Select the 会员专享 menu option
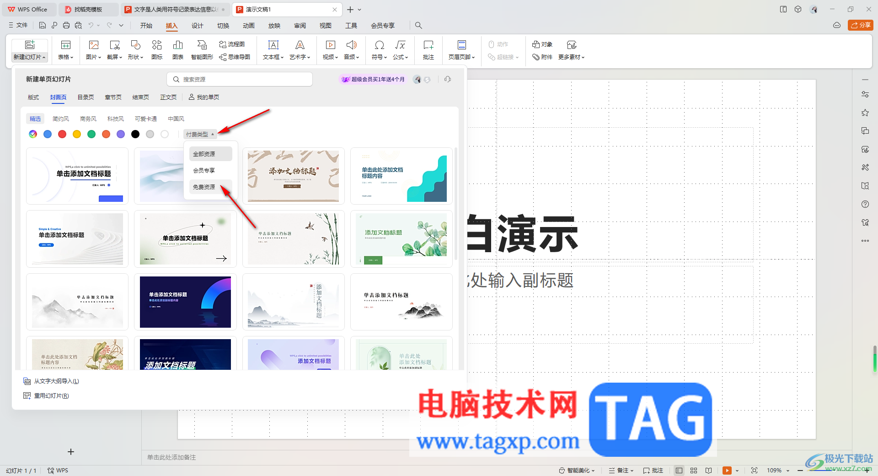 pyautogui.click(x=211, y=170)
